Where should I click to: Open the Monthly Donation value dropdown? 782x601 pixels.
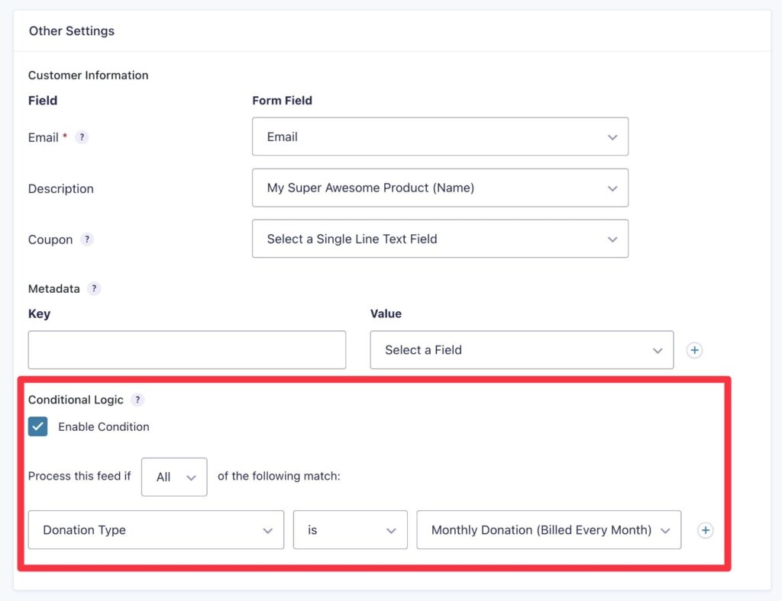pos(548,530)
